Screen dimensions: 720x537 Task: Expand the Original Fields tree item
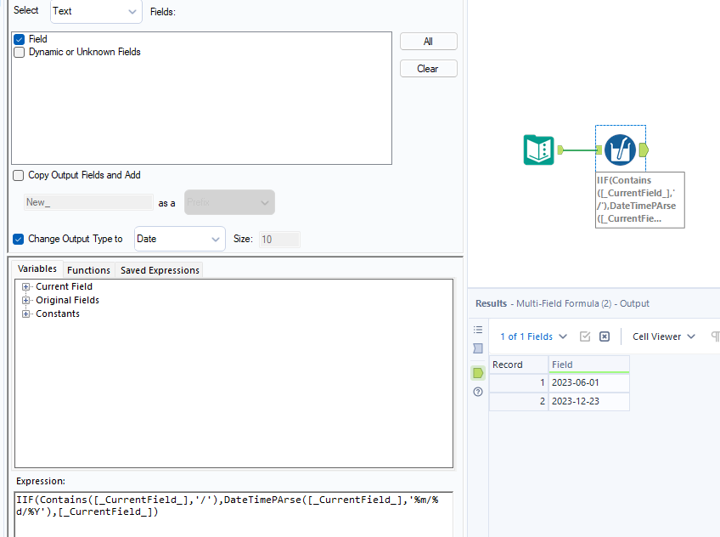tap(25, 300)
